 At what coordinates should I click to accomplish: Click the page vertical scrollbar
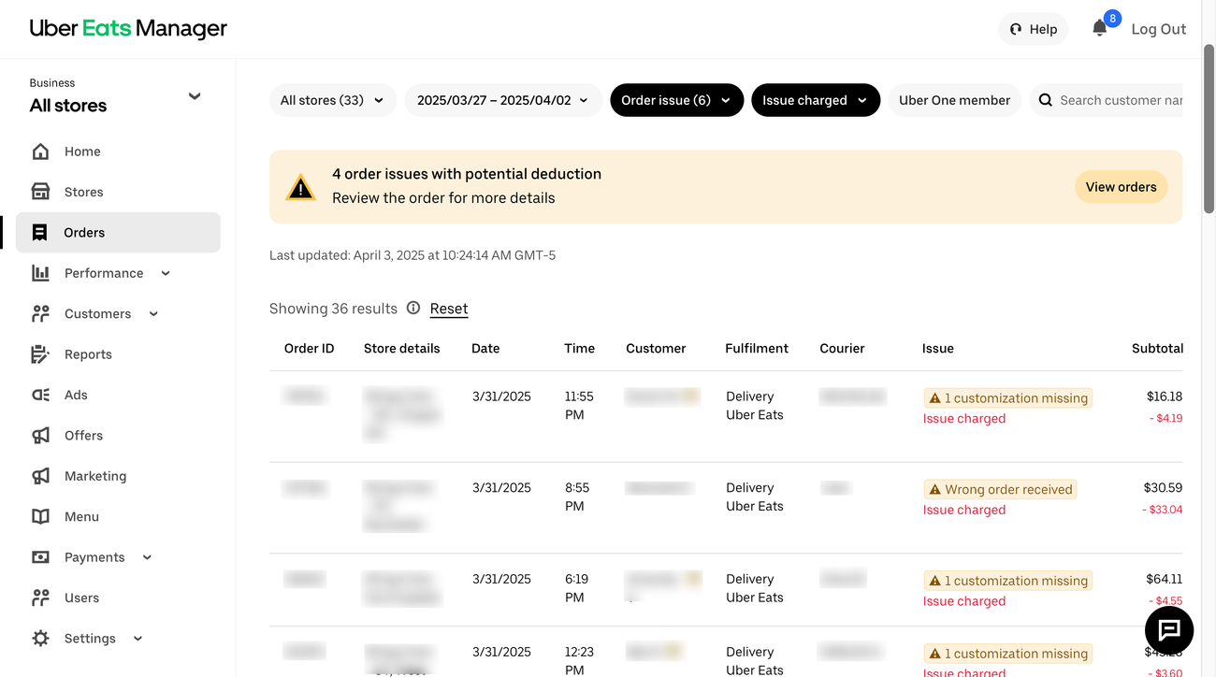(1208, 128)
